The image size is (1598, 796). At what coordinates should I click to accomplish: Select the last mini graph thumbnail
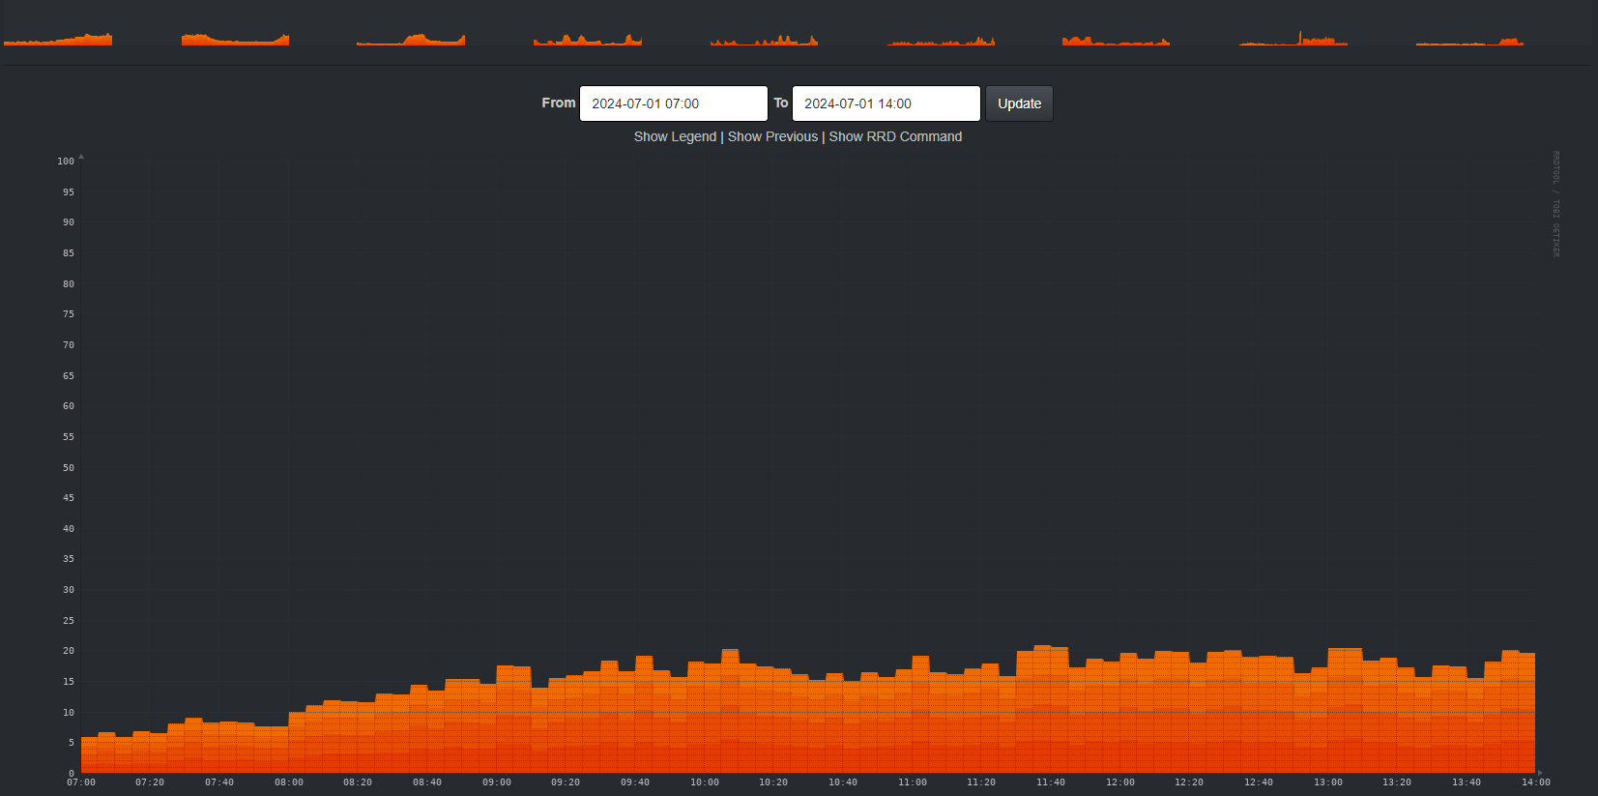[1469, 39]
